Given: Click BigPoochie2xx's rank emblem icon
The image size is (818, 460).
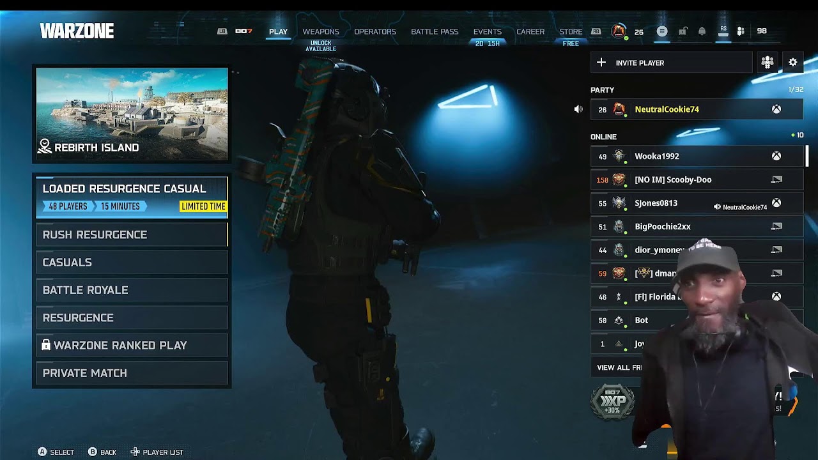Looking at the screenshot, I should pyautogui.click(x=619, y=226).
